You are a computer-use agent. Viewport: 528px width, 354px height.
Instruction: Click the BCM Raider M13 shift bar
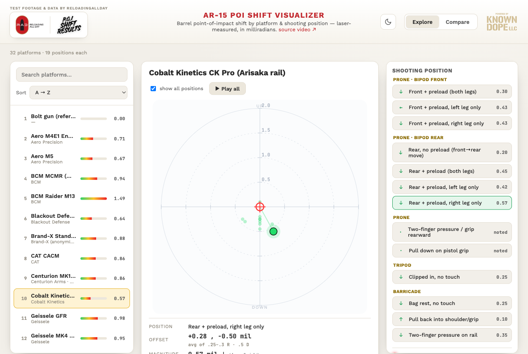[x=94, y=198]
